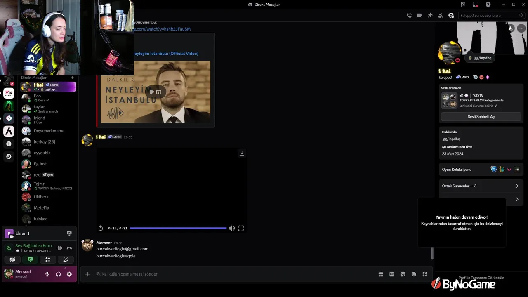The image size is (528, 297).
Task: Open the gift icon in message bar
Action: pyautogui.click(x=381, y=274)
